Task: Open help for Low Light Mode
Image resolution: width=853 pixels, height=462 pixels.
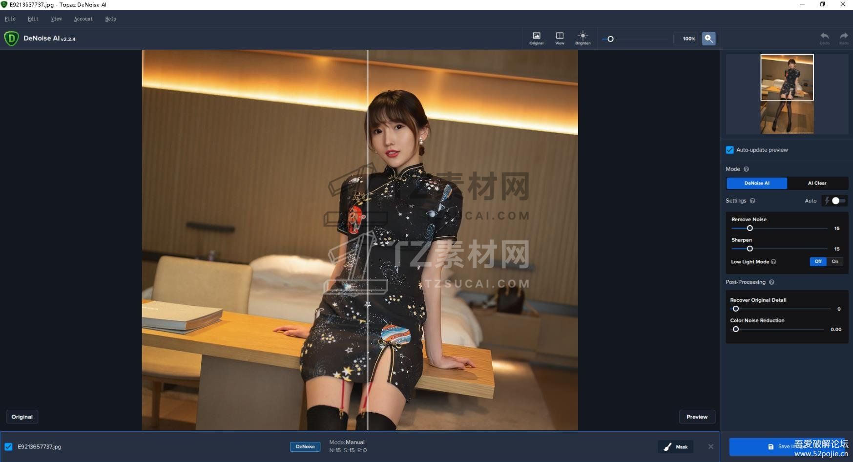Action: 773,262
